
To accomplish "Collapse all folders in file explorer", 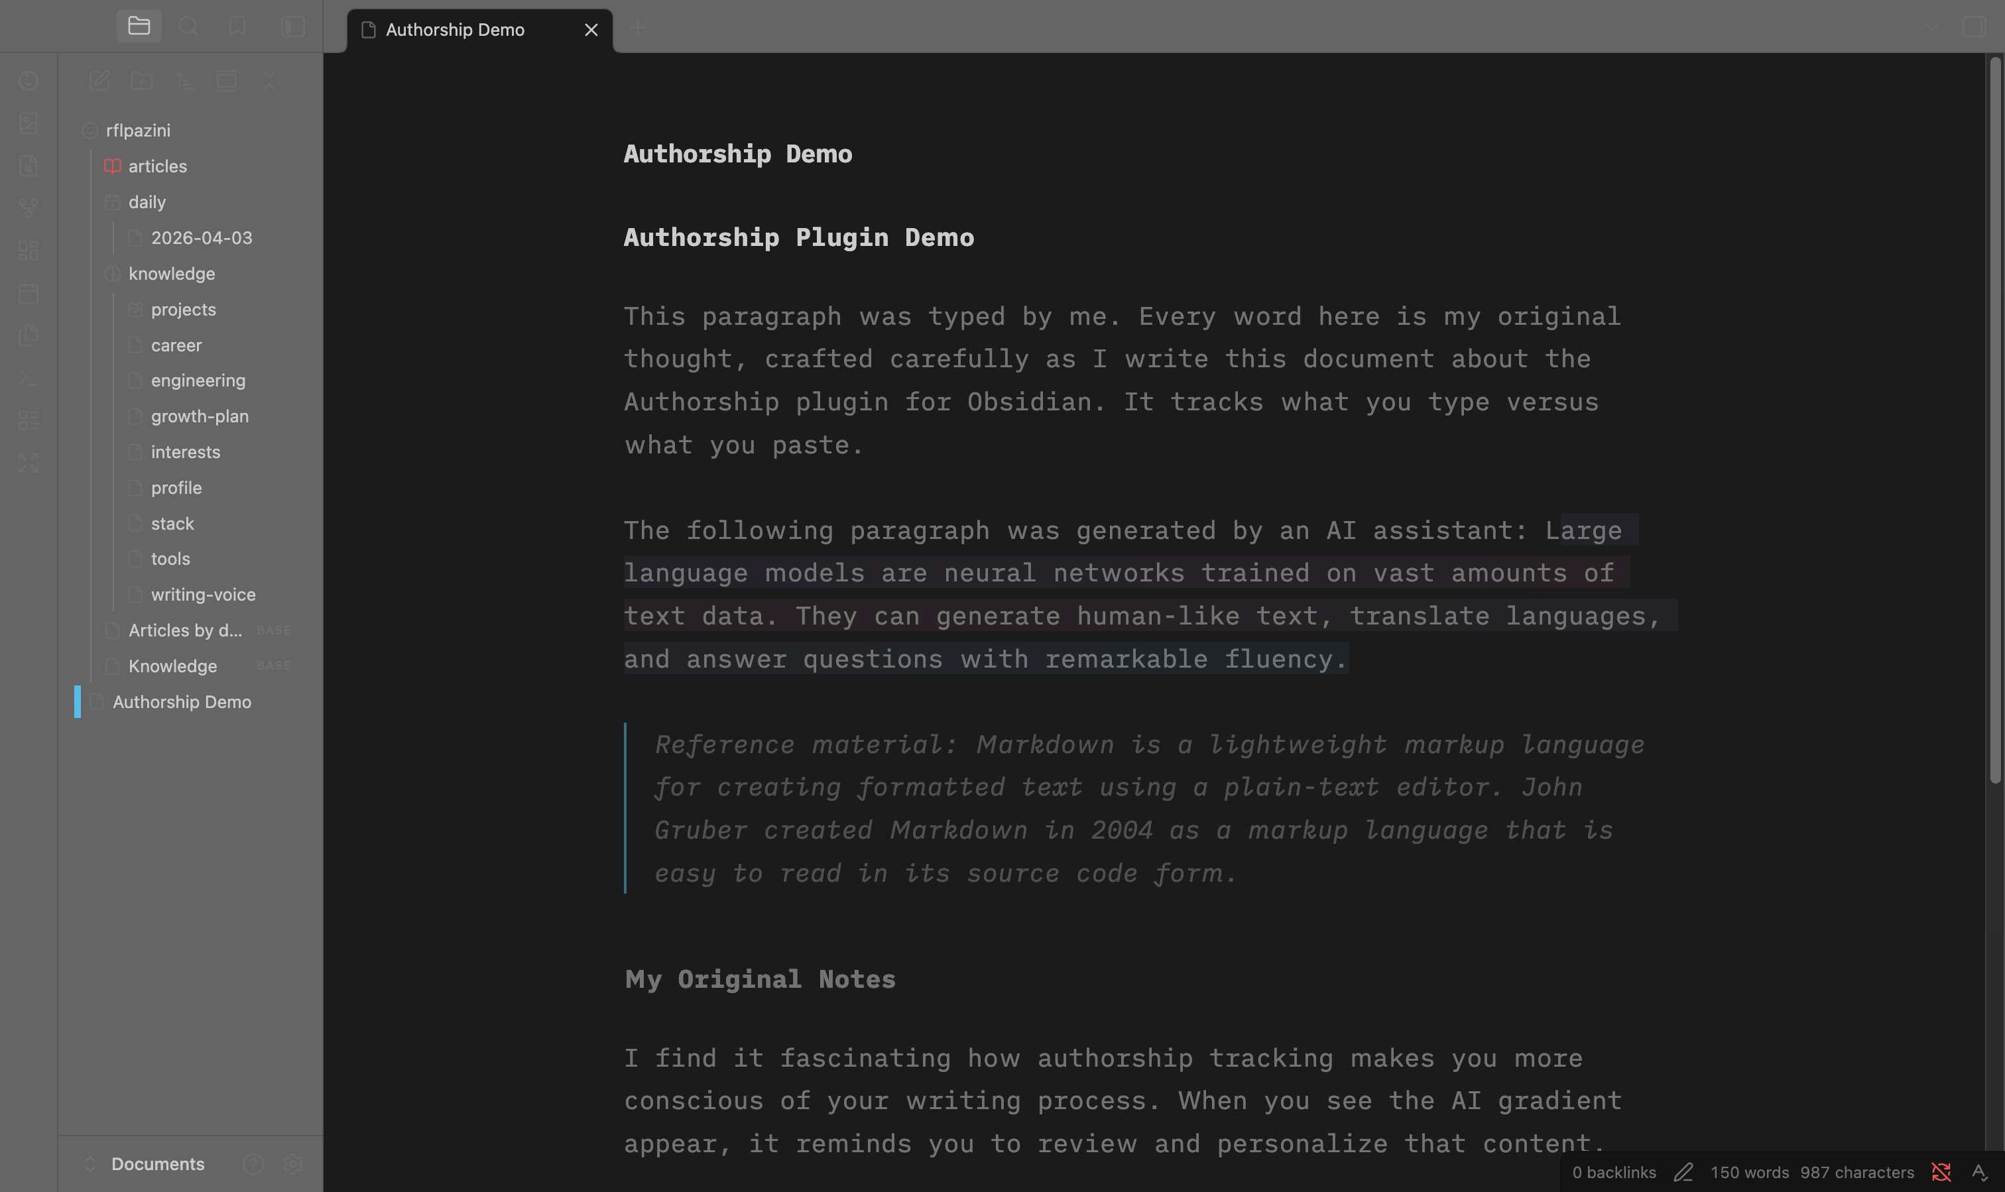I will [269, 81].
